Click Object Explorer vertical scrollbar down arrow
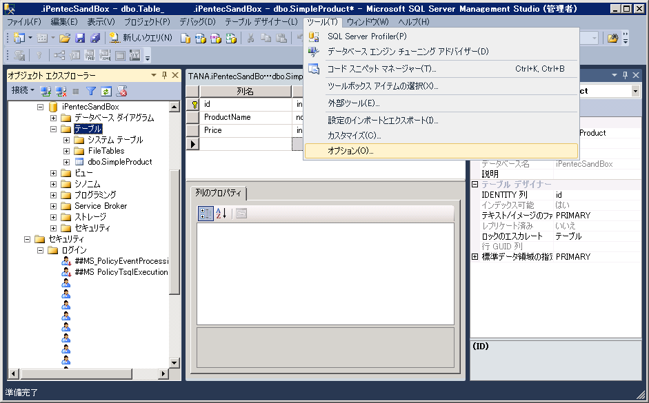 [174, 363]
